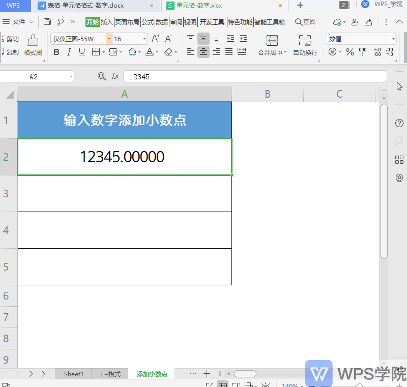Click Merge and Center (合并居中) icon
The height and width of the screenshot is (387, 407).
point(272,41)
